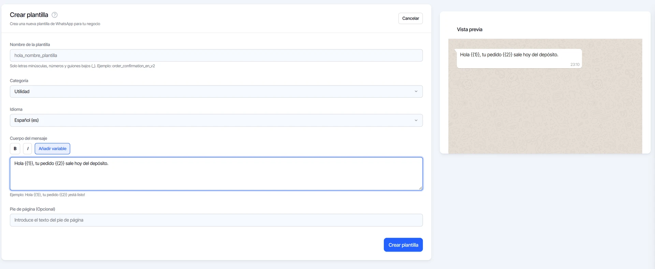655x269 pixels.
Task: Click Añadir variable button
Action: pyautogui.click(x=53, y=148)
